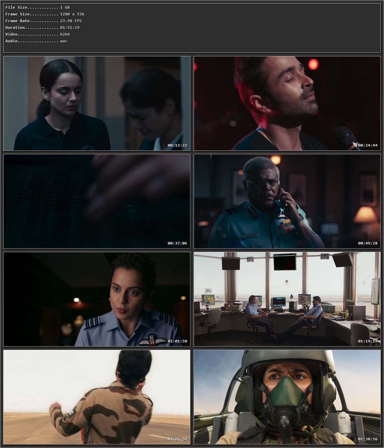Click the 01:01:50 timestamp
384x448 pixels.
(x=176, y=341)
